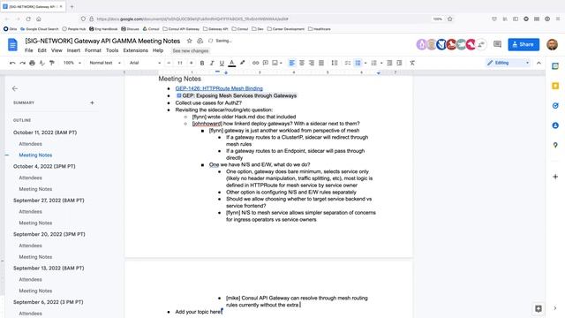Screen dimensions: 565x318
Task: Click the Redo toolbar icon
Action: [x=22, y=63]
